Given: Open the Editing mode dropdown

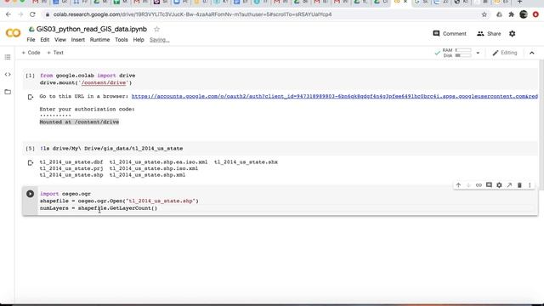Looking at the screenshot, I should (x=505, y=53).
